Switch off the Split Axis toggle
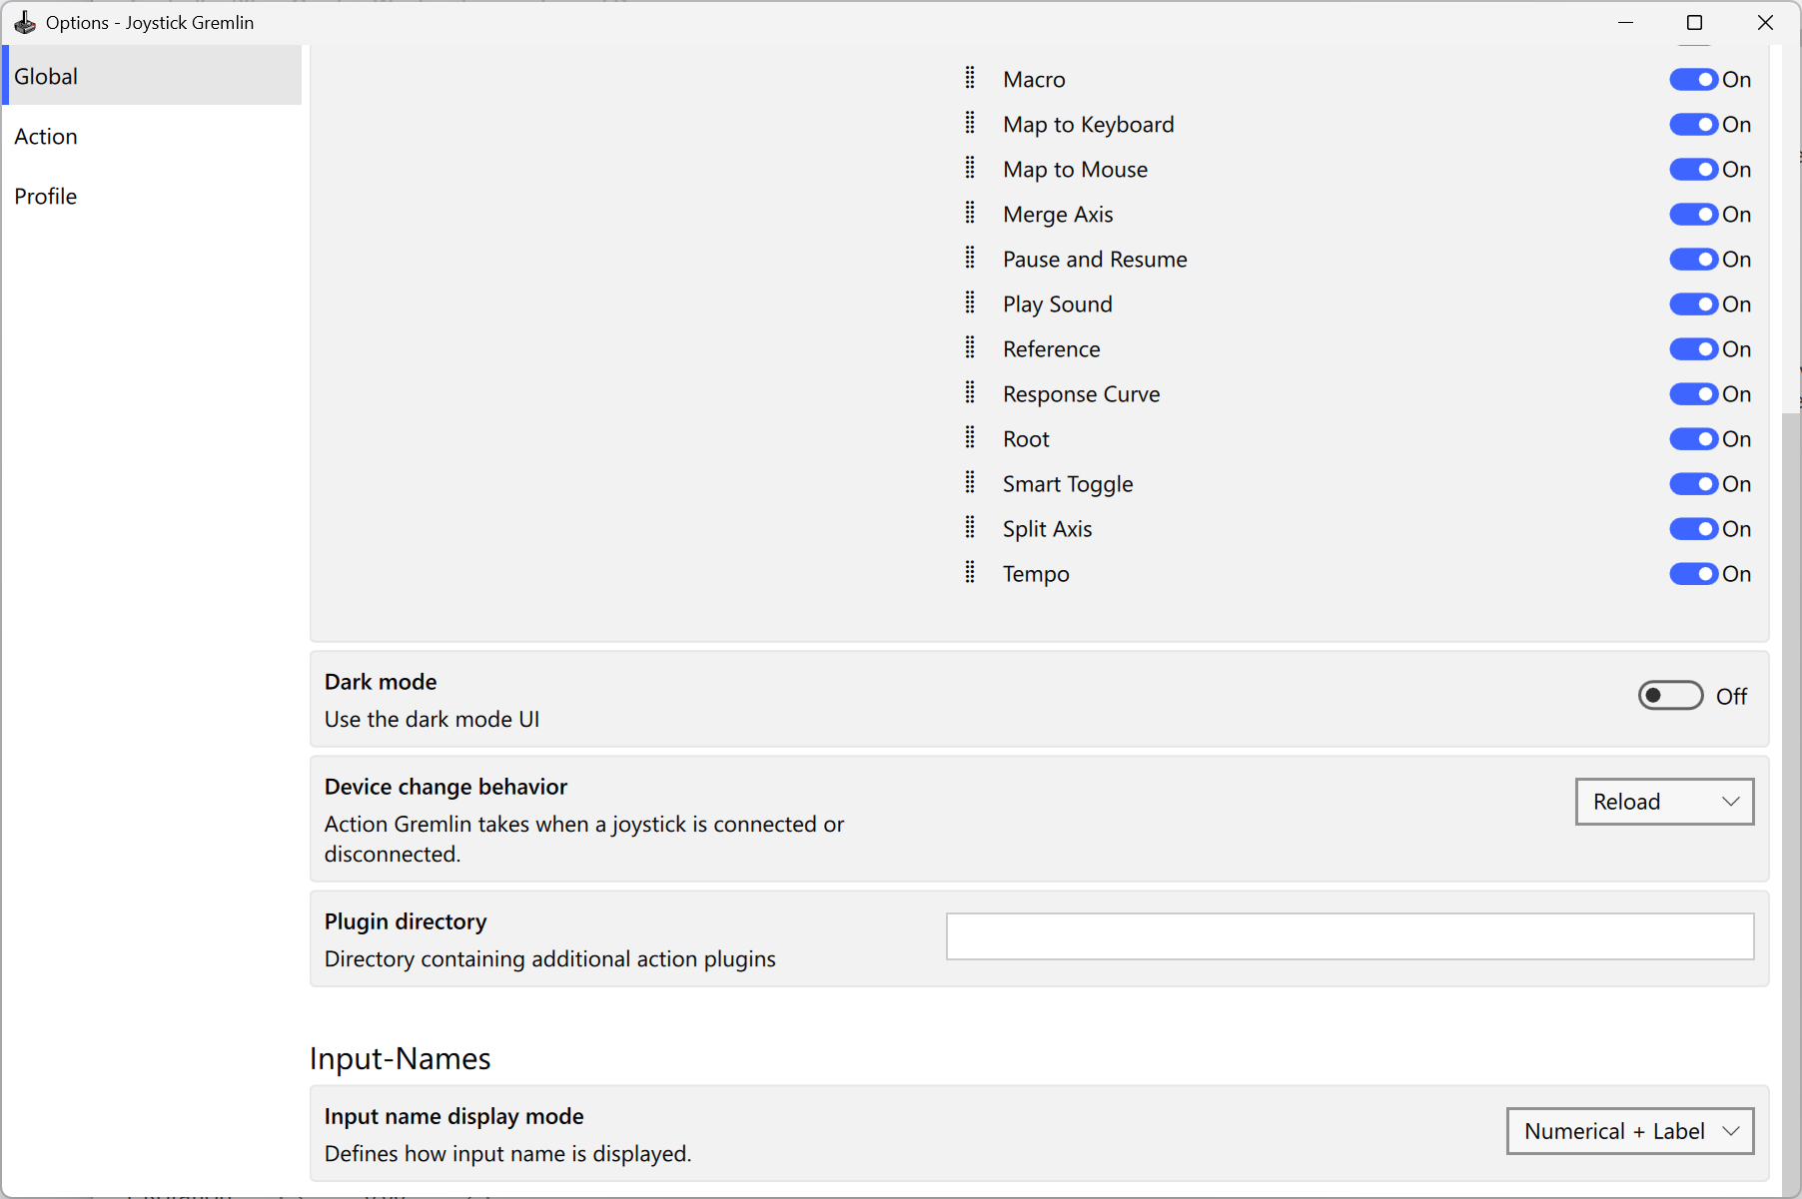1802x1199 pixels. coord(1693,529)
